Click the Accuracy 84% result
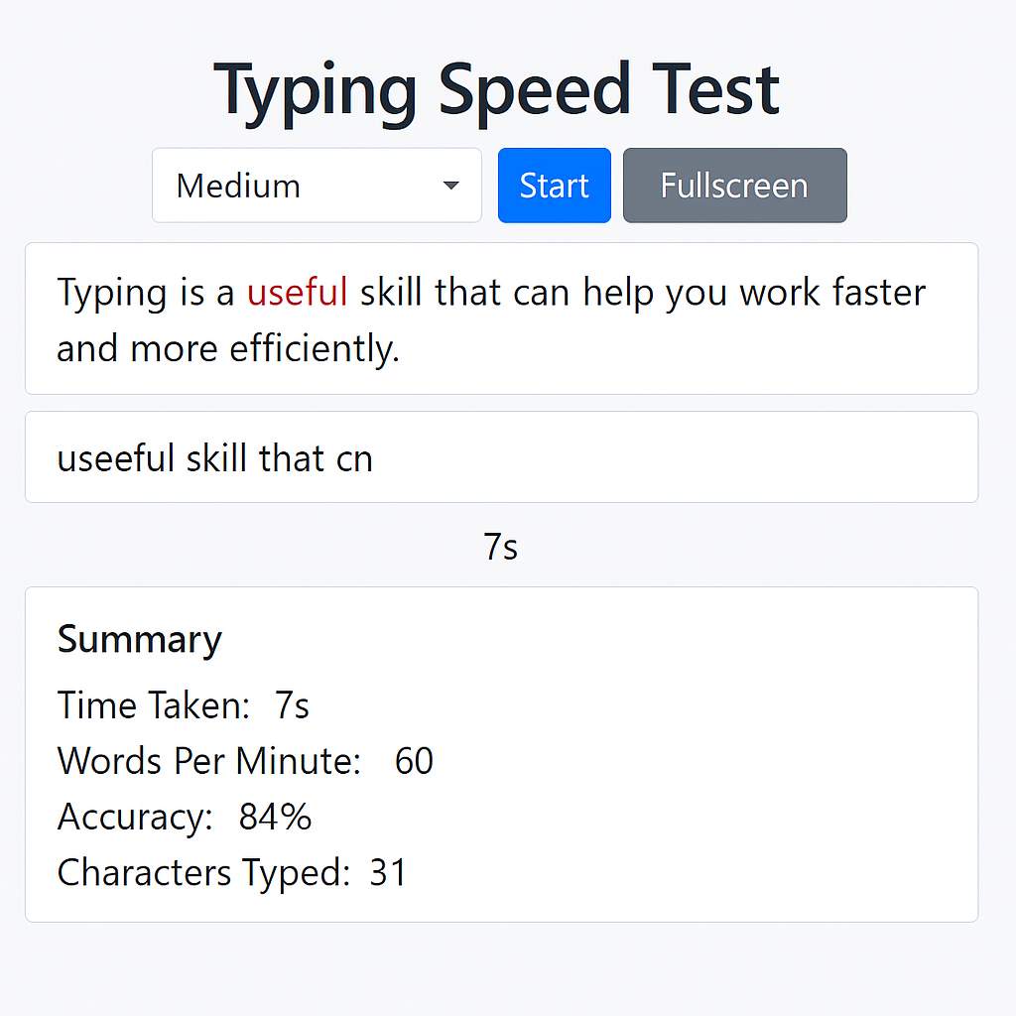Viewport: 1016px width, 1016px height. click(273, 817)
